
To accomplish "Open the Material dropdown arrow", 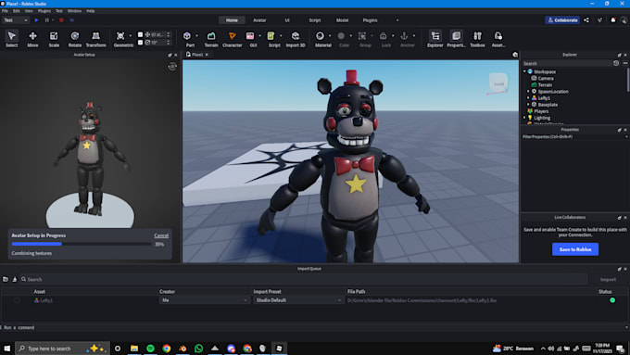I will coord(330,36).
